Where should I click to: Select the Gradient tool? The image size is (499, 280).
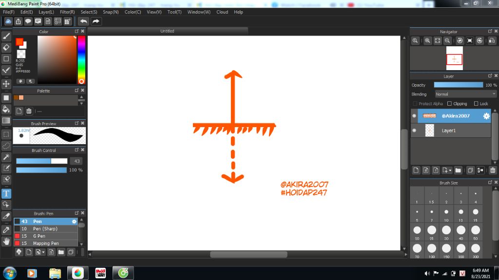[x=6, y=121]
